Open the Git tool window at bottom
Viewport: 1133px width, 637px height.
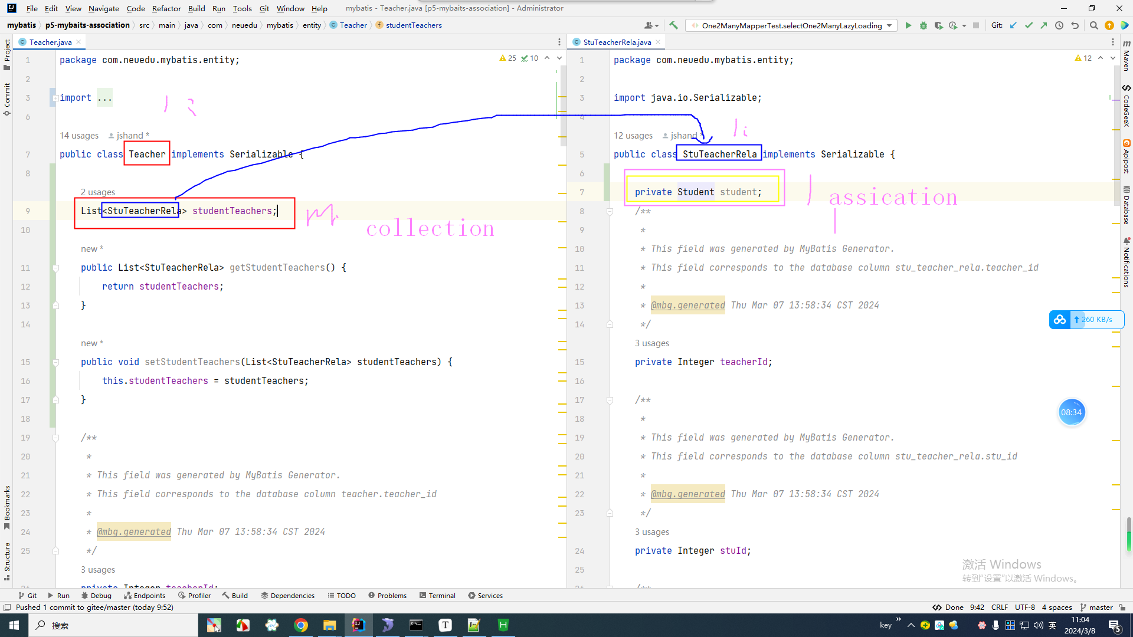[x=27, y=596]
